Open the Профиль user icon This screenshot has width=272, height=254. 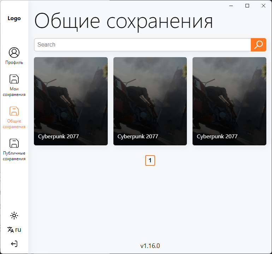14,53
